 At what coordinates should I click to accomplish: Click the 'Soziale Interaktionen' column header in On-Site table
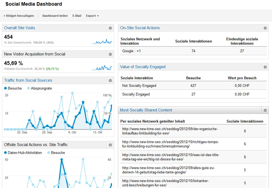(x=193, y=41)
